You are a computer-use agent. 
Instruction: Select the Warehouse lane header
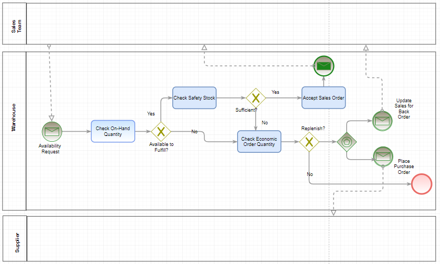pos(14,131)
